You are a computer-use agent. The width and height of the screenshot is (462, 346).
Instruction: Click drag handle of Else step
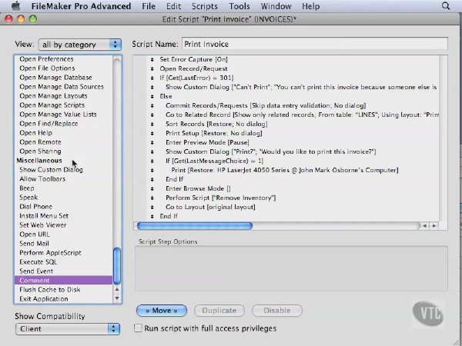pos(152,96)
